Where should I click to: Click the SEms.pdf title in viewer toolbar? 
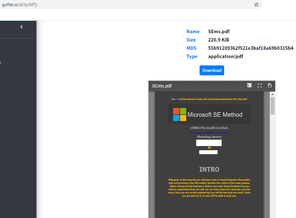click(162, 86)
